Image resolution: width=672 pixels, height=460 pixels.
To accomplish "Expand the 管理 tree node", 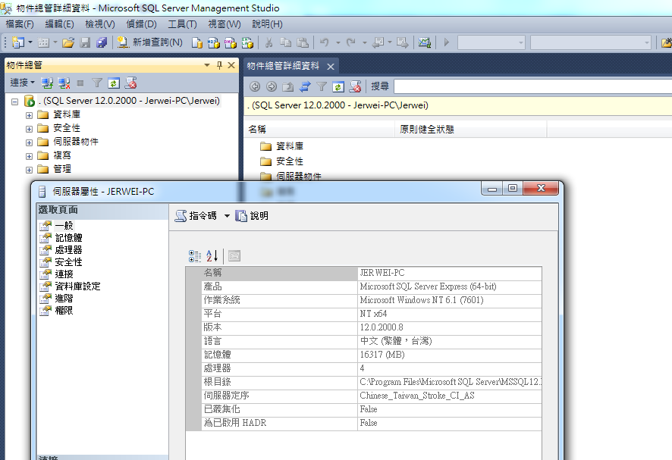I will pos(29,170).
